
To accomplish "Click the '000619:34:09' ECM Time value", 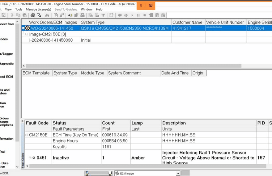I will click(115, 135).
